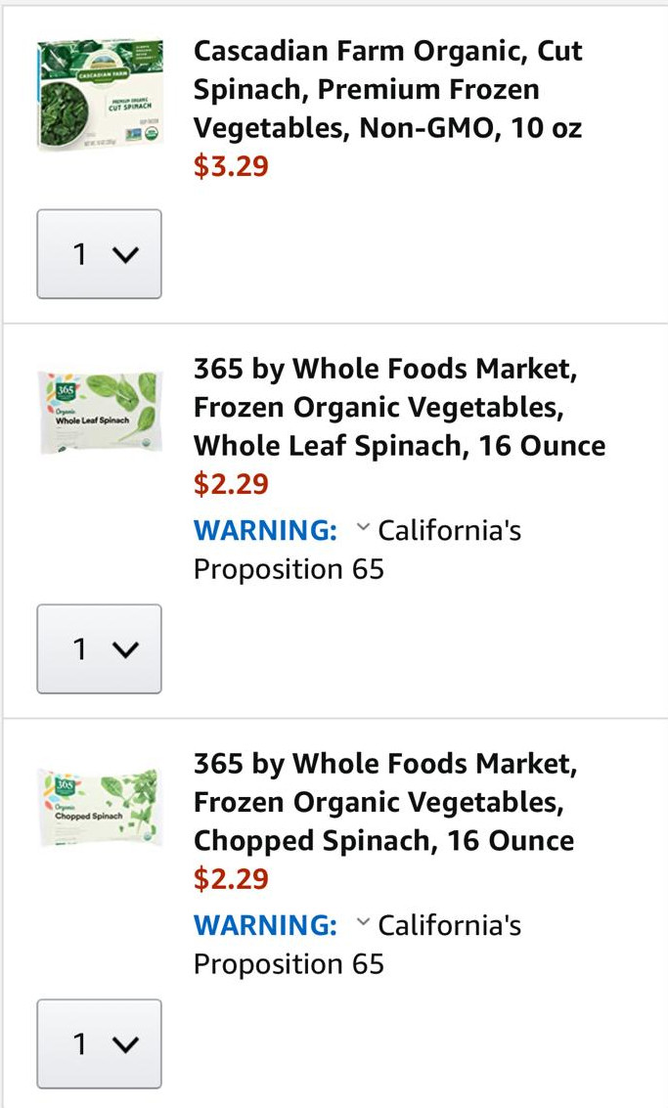The width and height of the screenshot is (668, 1108).
Task: Open the 365 Chopped Spinach product title
Action: [385, 802]
